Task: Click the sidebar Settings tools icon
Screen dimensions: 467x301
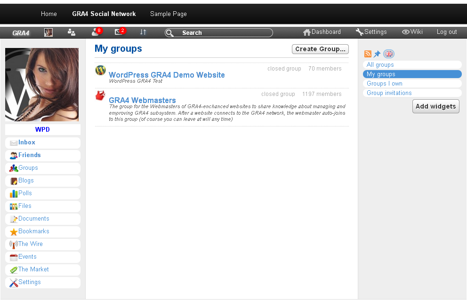Action: [14, 283]
